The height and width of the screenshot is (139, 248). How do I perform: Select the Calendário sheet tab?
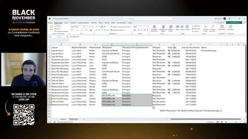[63, 119]
